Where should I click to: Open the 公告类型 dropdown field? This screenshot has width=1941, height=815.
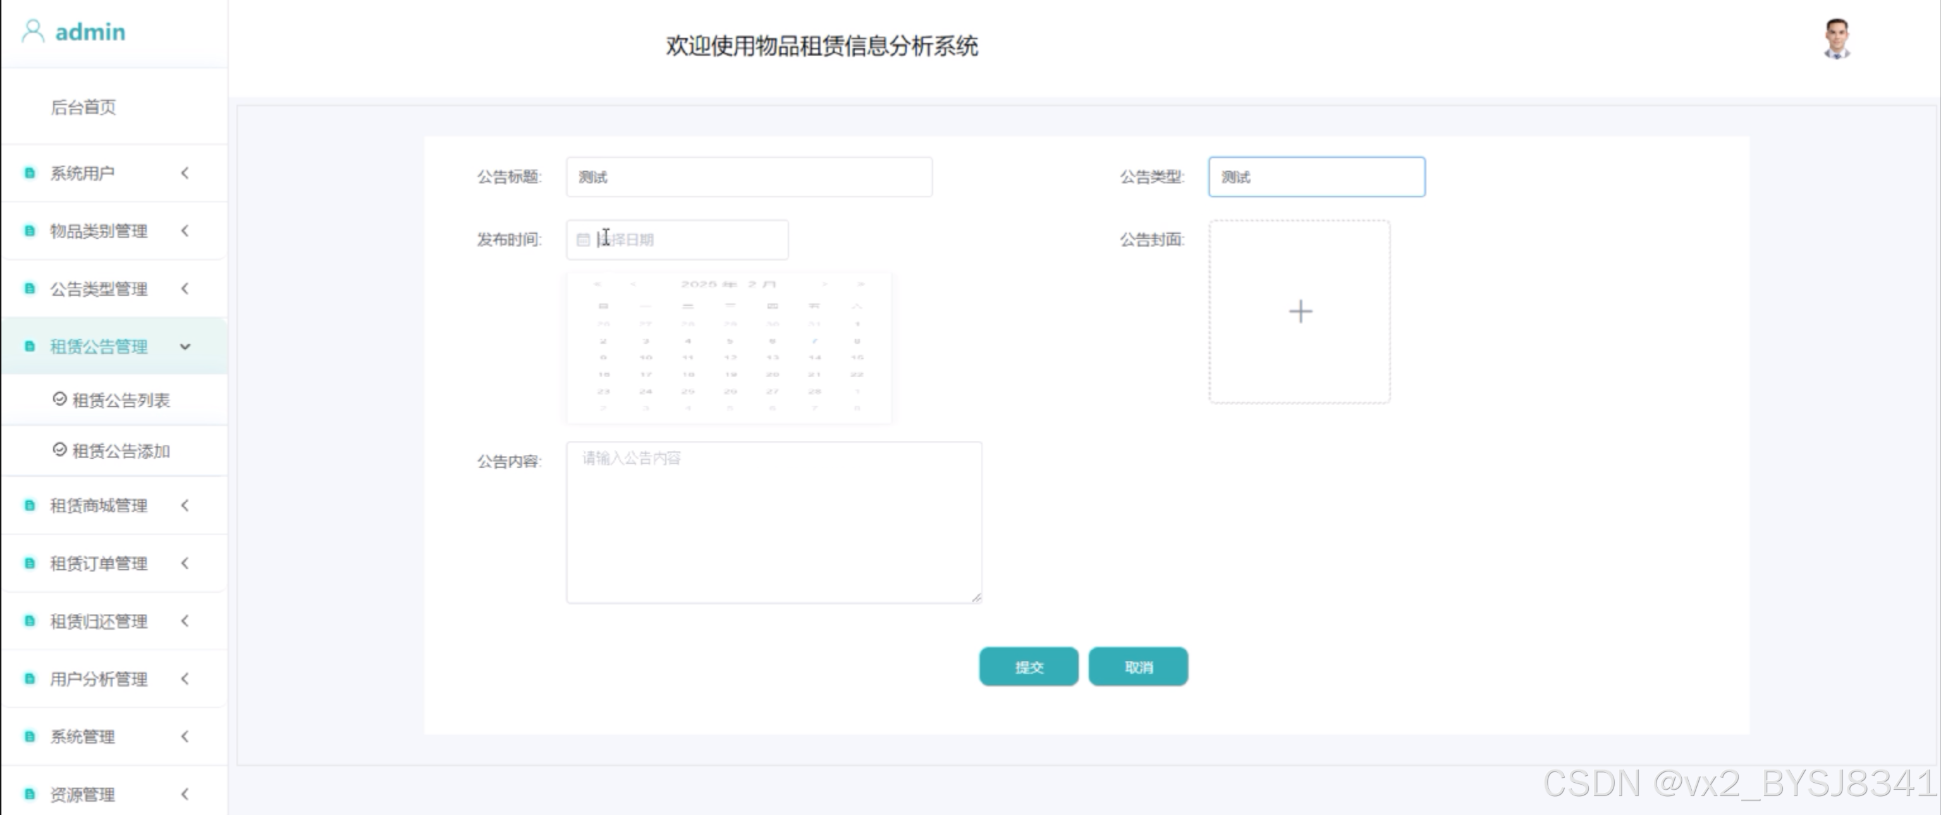1316,177
